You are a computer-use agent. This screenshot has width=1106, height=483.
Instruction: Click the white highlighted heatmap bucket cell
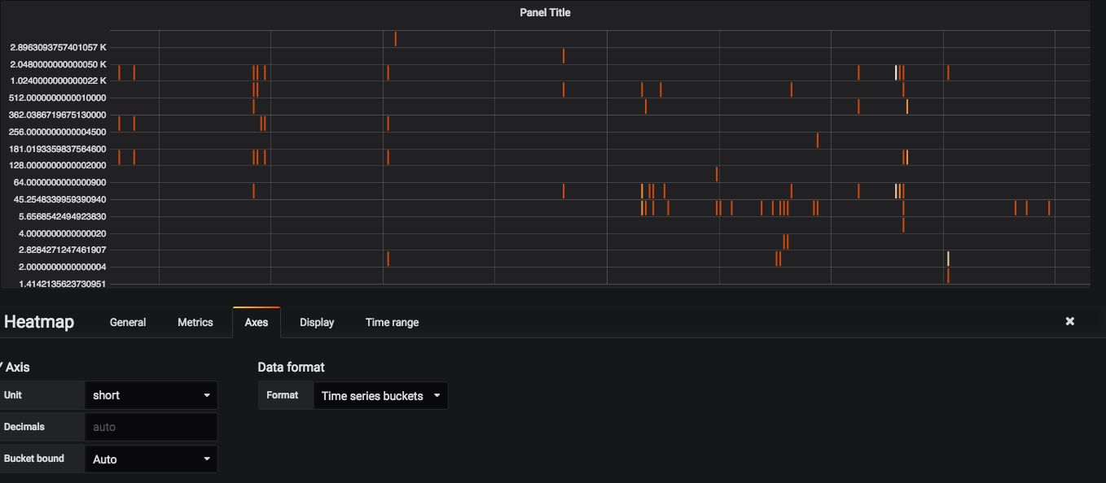[896, 72]
